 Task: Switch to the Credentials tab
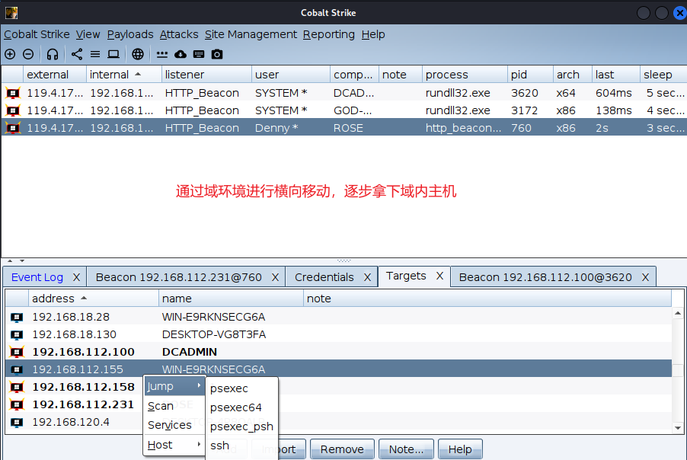click(x=324, y=277)
